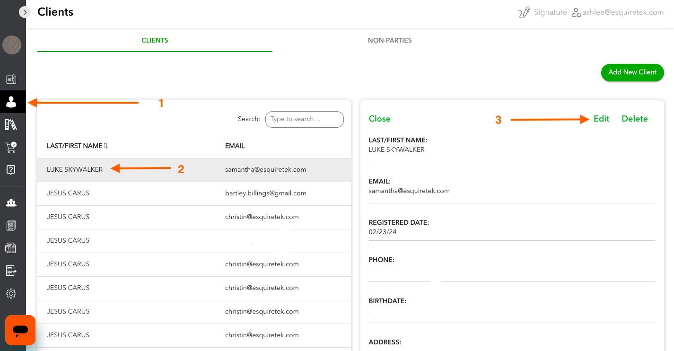Click the Add New Client button
Viewport: 674px width, 351px height.
(632, 72)
